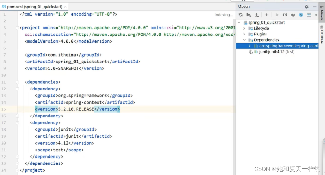
Task: Fold second dependency block at line 17
Action: click(x=17, y=123)
